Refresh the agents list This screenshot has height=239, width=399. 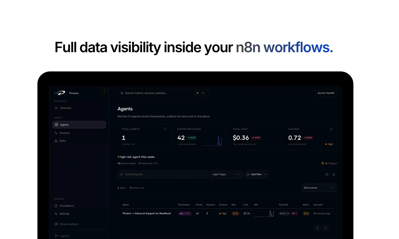[327, 174]
